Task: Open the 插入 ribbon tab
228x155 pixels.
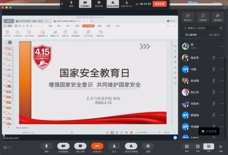Action: (x=59, y=26)
